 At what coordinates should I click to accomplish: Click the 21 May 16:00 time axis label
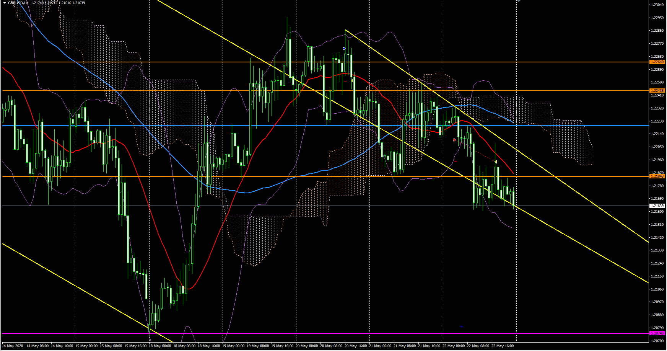pos(429,346)
